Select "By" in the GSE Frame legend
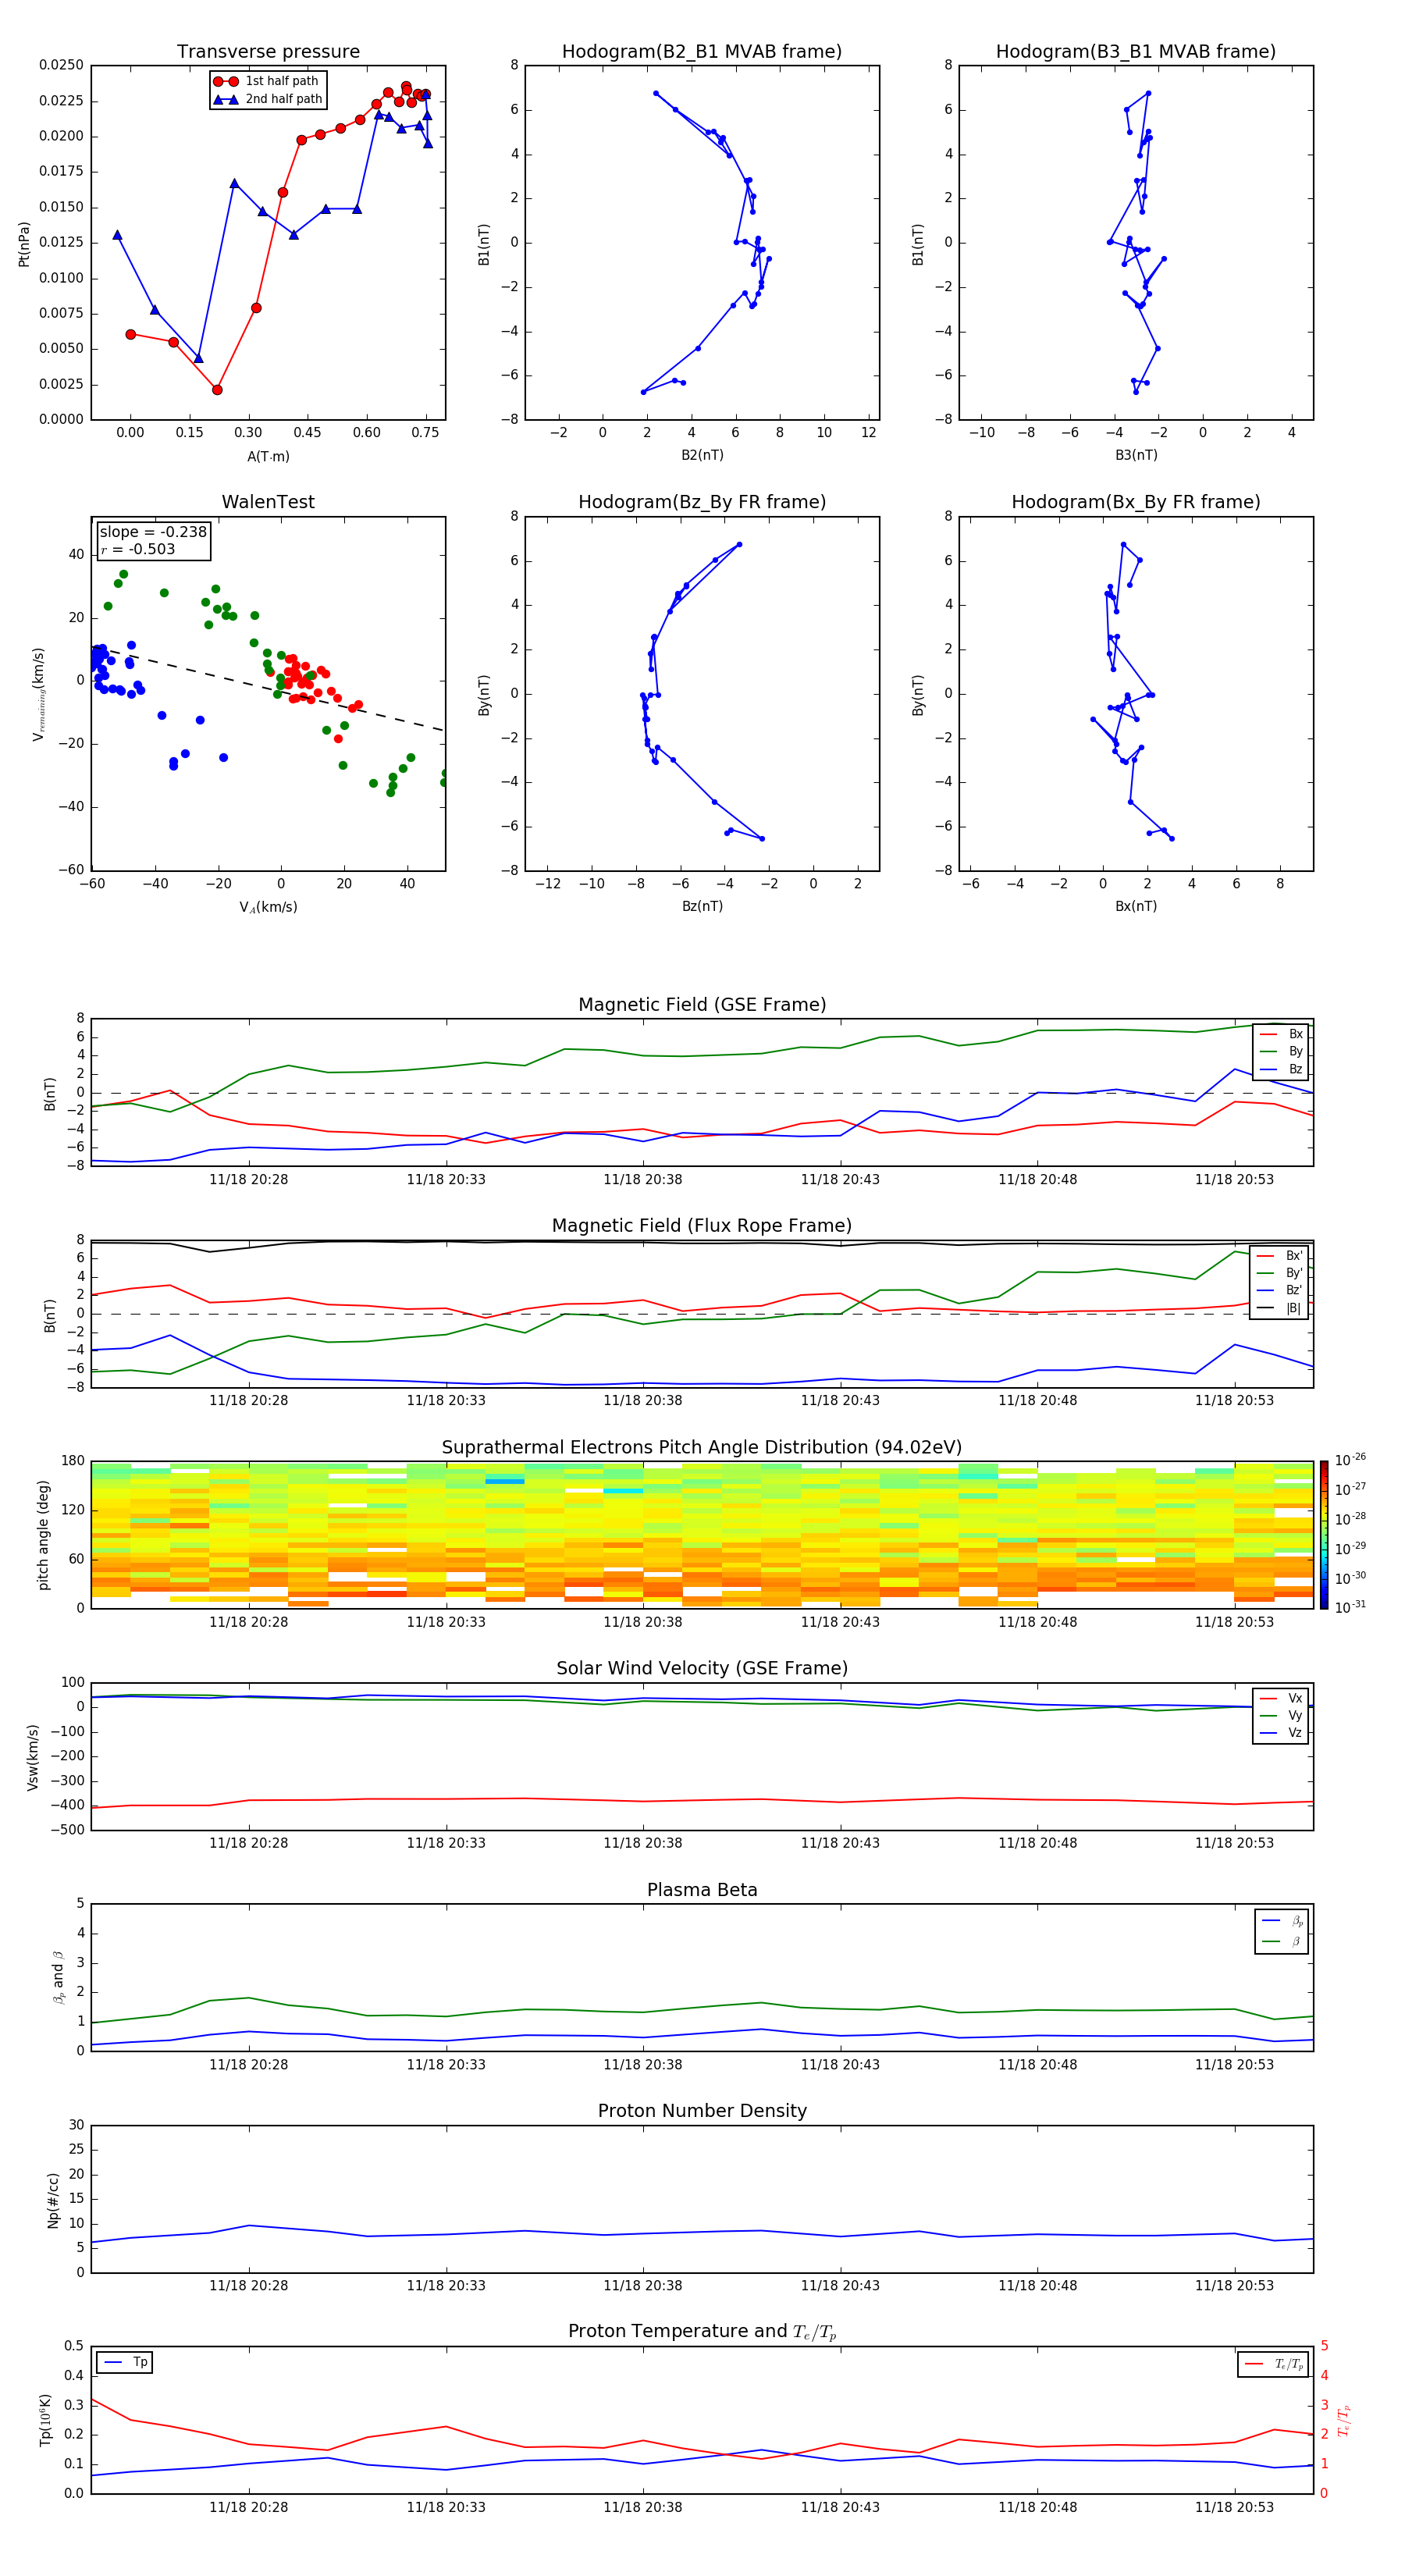This screenshot has width=1405, height=2576. click(x=1282, y=1051)
